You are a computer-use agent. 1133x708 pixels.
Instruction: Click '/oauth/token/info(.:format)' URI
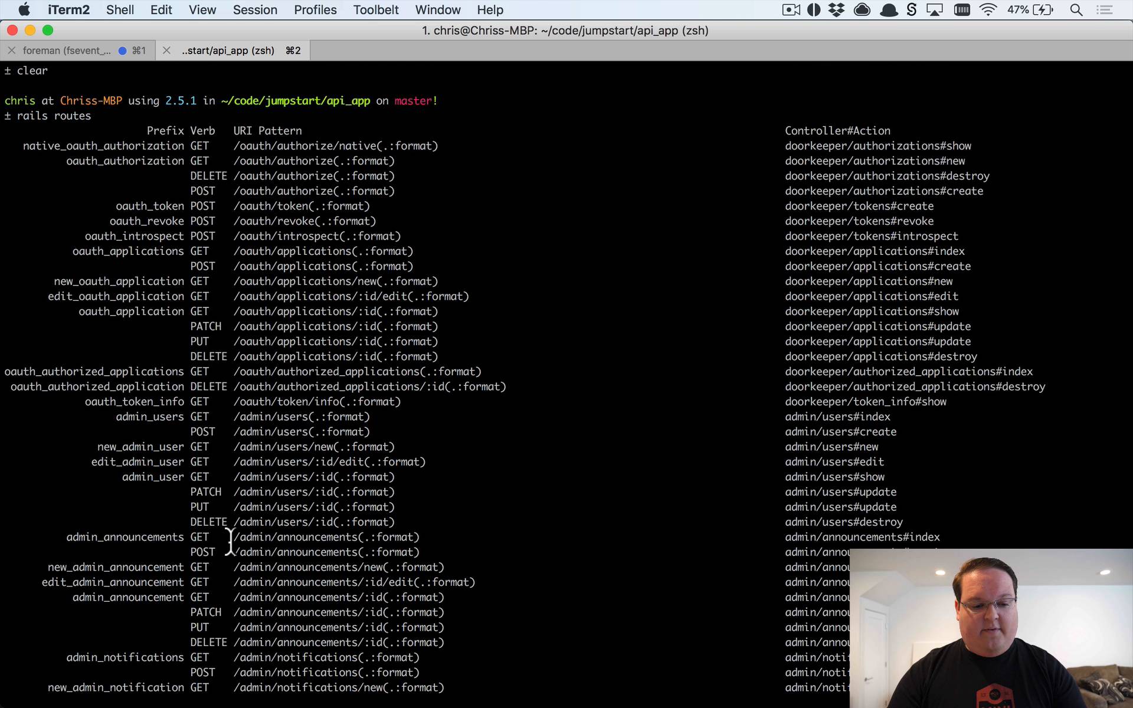point(317,402)
